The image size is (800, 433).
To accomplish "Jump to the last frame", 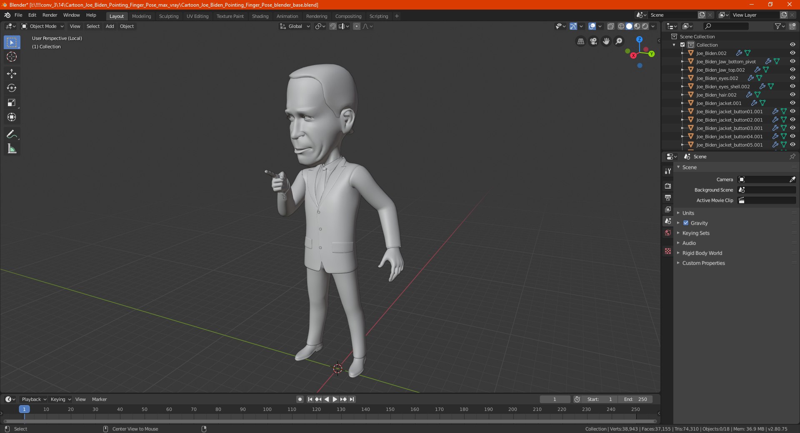I will [x=352, y=399].
